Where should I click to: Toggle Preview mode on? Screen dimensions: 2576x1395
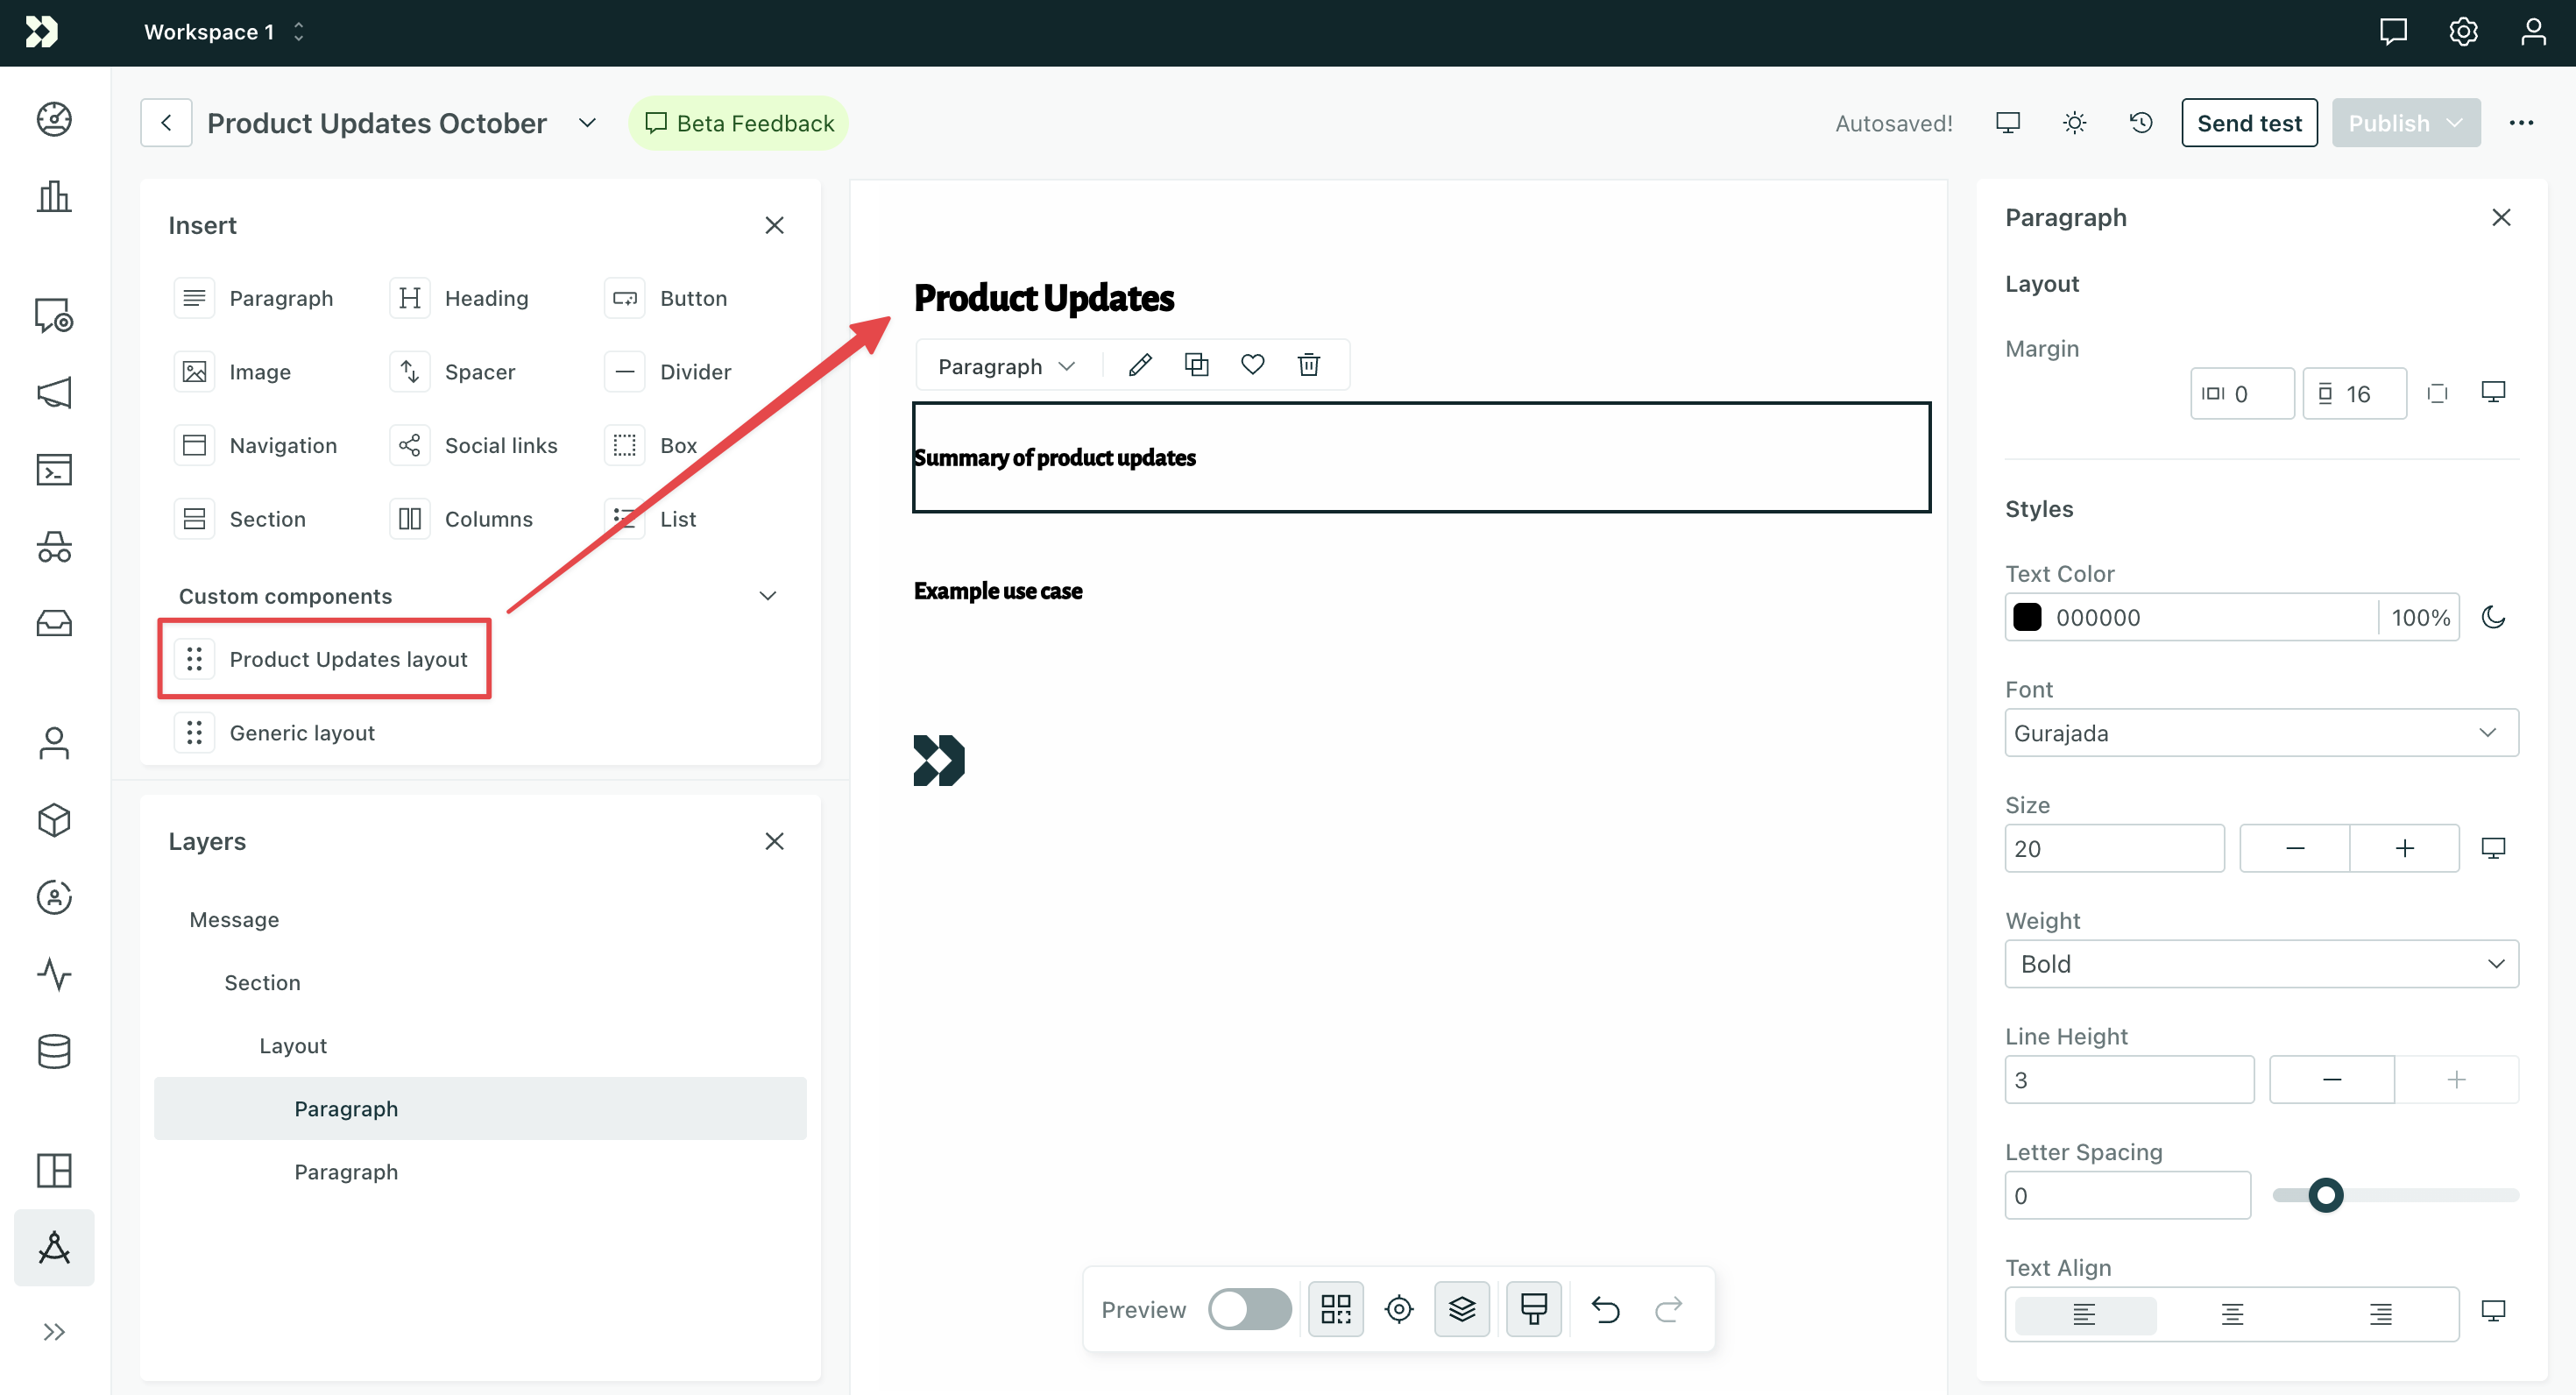click(x=1249, y=1308)
